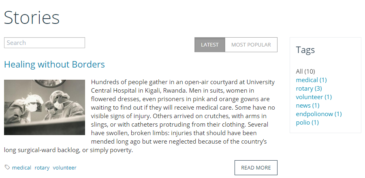Image resolution: width=365 pixels, height=178 pixels.
Task: Click the tag icon below the story
Action: click(x=7, y=167)
